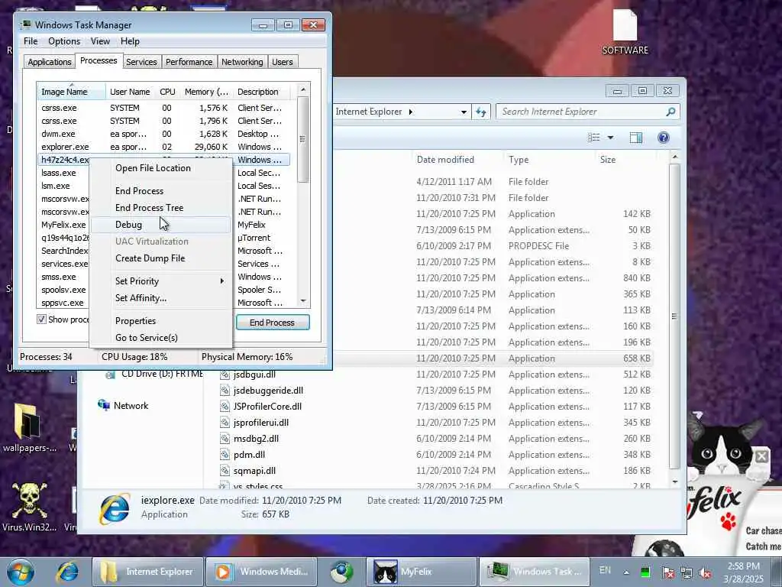782x587 pixels.
Task: Launch Internet Explorer from taskbar icon
Action: pos(67,572)
